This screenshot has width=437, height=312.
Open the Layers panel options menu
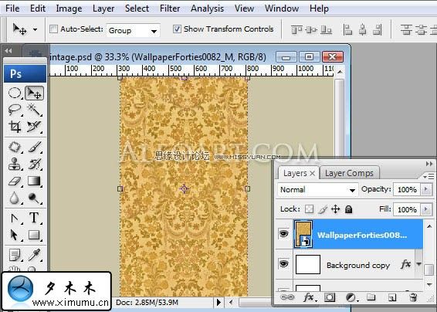pos(429,177)
